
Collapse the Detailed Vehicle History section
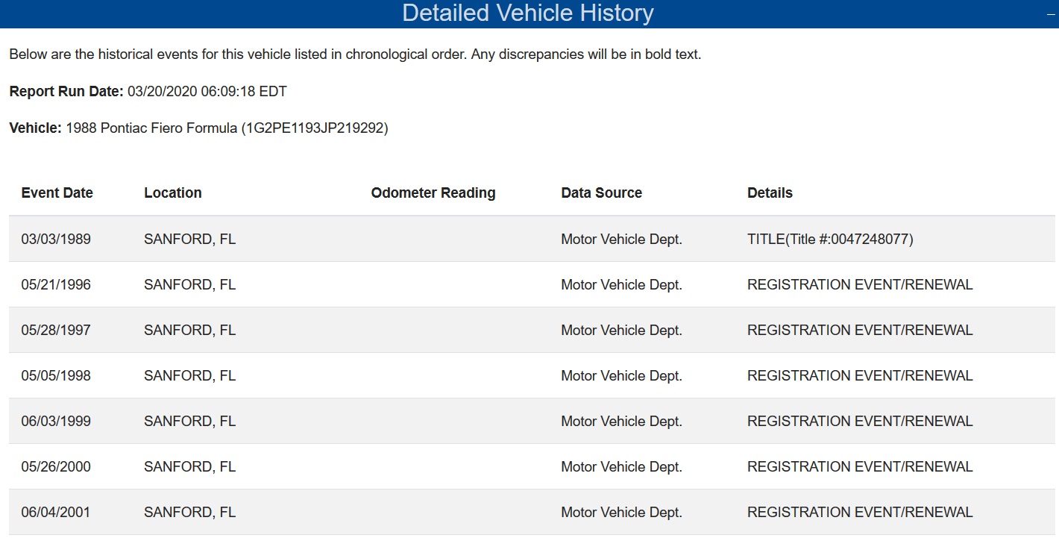pyautogui.click(x=1051, y=13)
